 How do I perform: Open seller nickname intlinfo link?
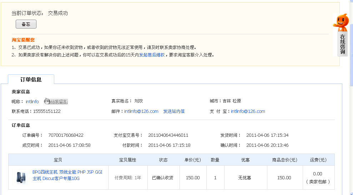(32, 101)
